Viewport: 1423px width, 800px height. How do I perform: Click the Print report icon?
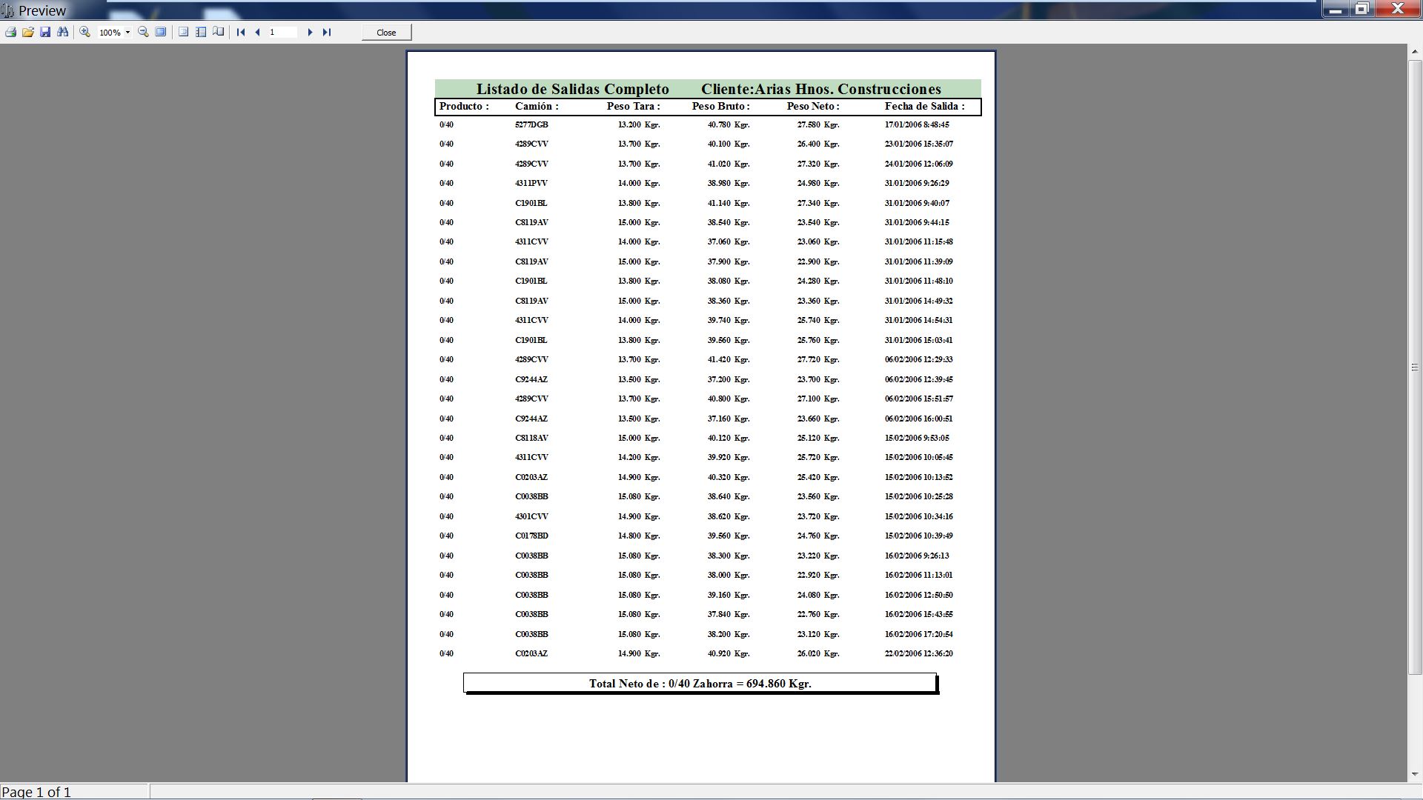(x=10, y=33)
